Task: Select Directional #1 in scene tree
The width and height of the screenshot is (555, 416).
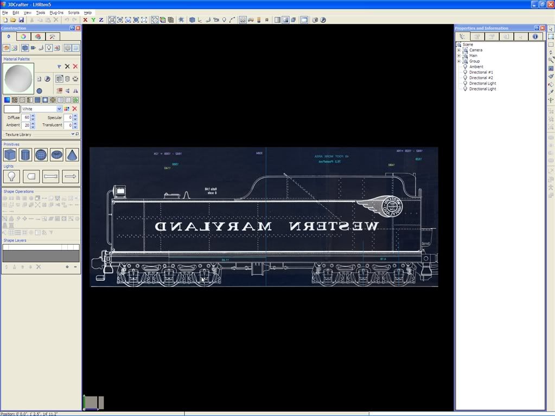Action: [x=481, y=72]
